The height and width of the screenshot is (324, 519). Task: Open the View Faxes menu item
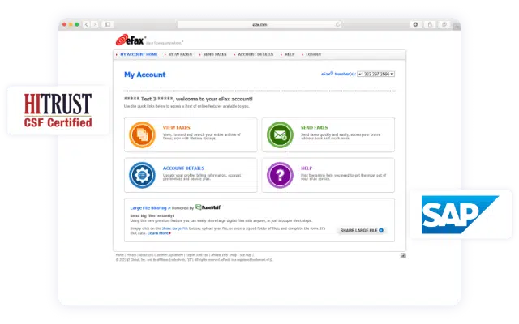180,54
